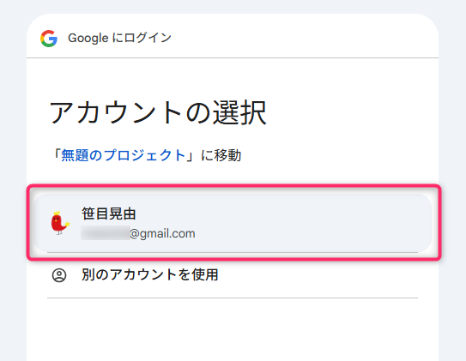Click the に移動 text after the link
This screenshot has width=466, height=361.
pyautogui.click(x=221, y=155)
